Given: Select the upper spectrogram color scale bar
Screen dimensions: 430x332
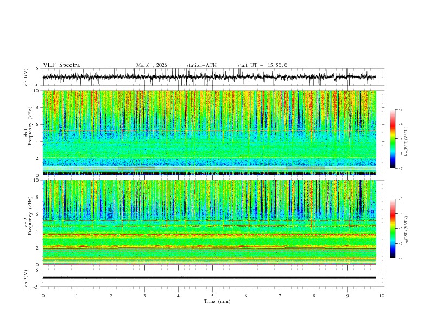Looking at the screenshot, I should point(393,139).
